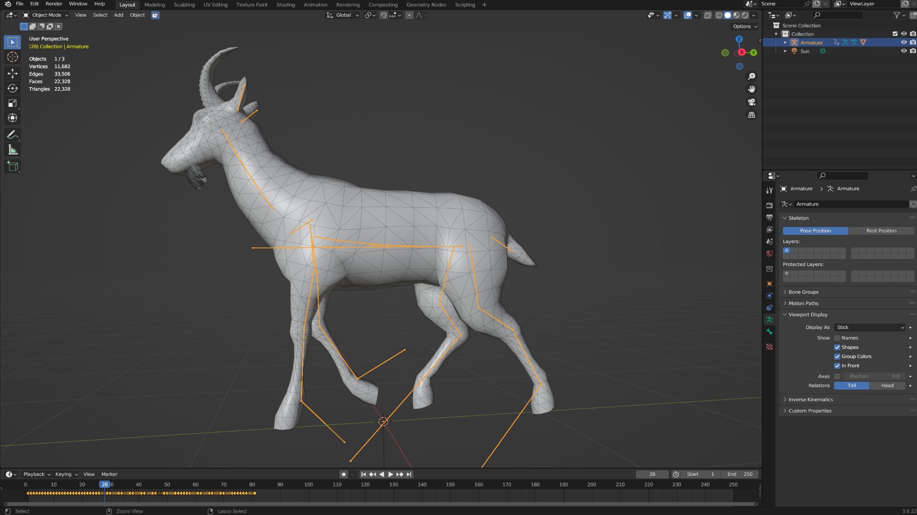
Task: Select the Cursor tool in toolbar
Action: pos(12,57)
